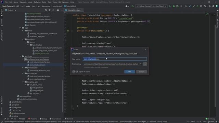This screenshot has width=219, height=123.
Task: Click Expand All icon in Project panel
Action: point(49,10)
